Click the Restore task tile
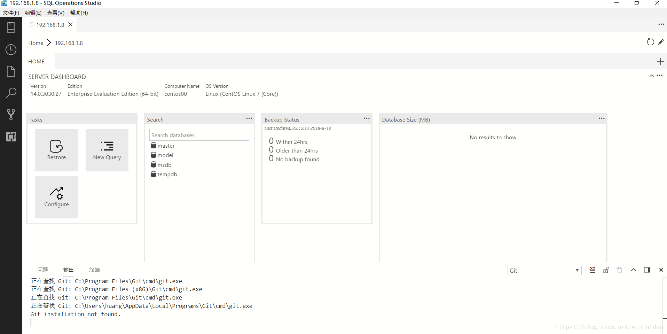Screen dimensions: 667x334 tap(56, 150)
